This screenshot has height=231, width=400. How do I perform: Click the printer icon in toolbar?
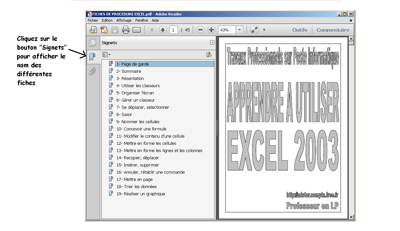125,30
